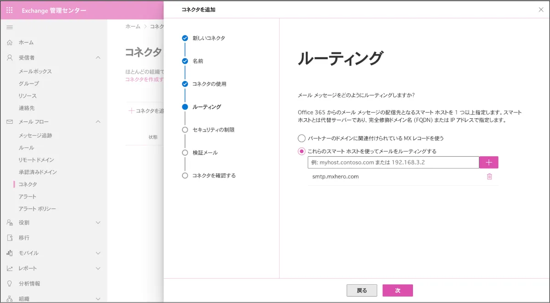
Task: Select 承認済みドメイン in the sidebar
Action: click(38, 172)
